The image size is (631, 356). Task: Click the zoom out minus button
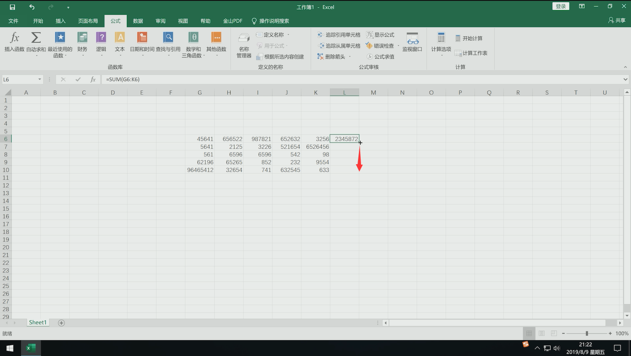pyautogui.click(x=564, y=334)
